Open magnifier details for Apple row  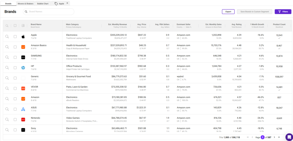point(7,37)
